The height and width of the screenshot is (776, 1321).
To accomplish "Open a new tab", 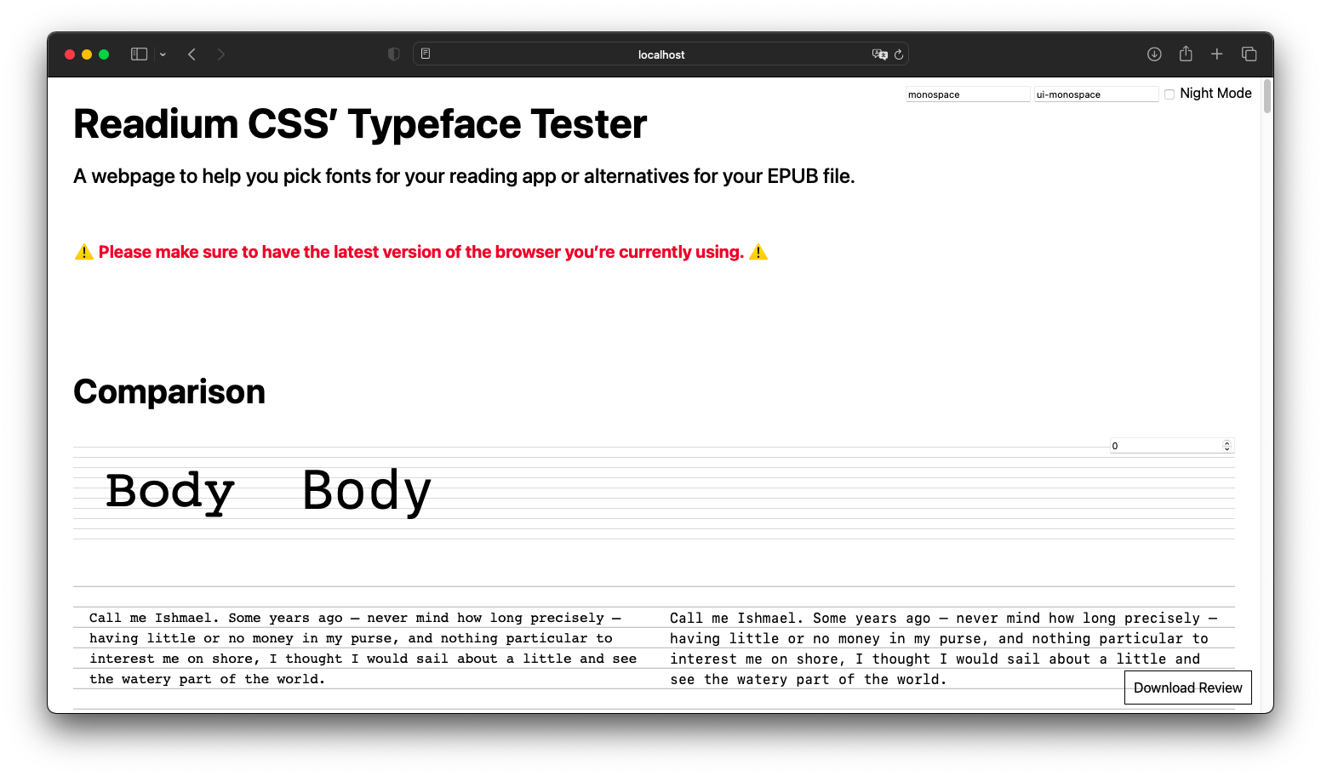I will 1217,54.
